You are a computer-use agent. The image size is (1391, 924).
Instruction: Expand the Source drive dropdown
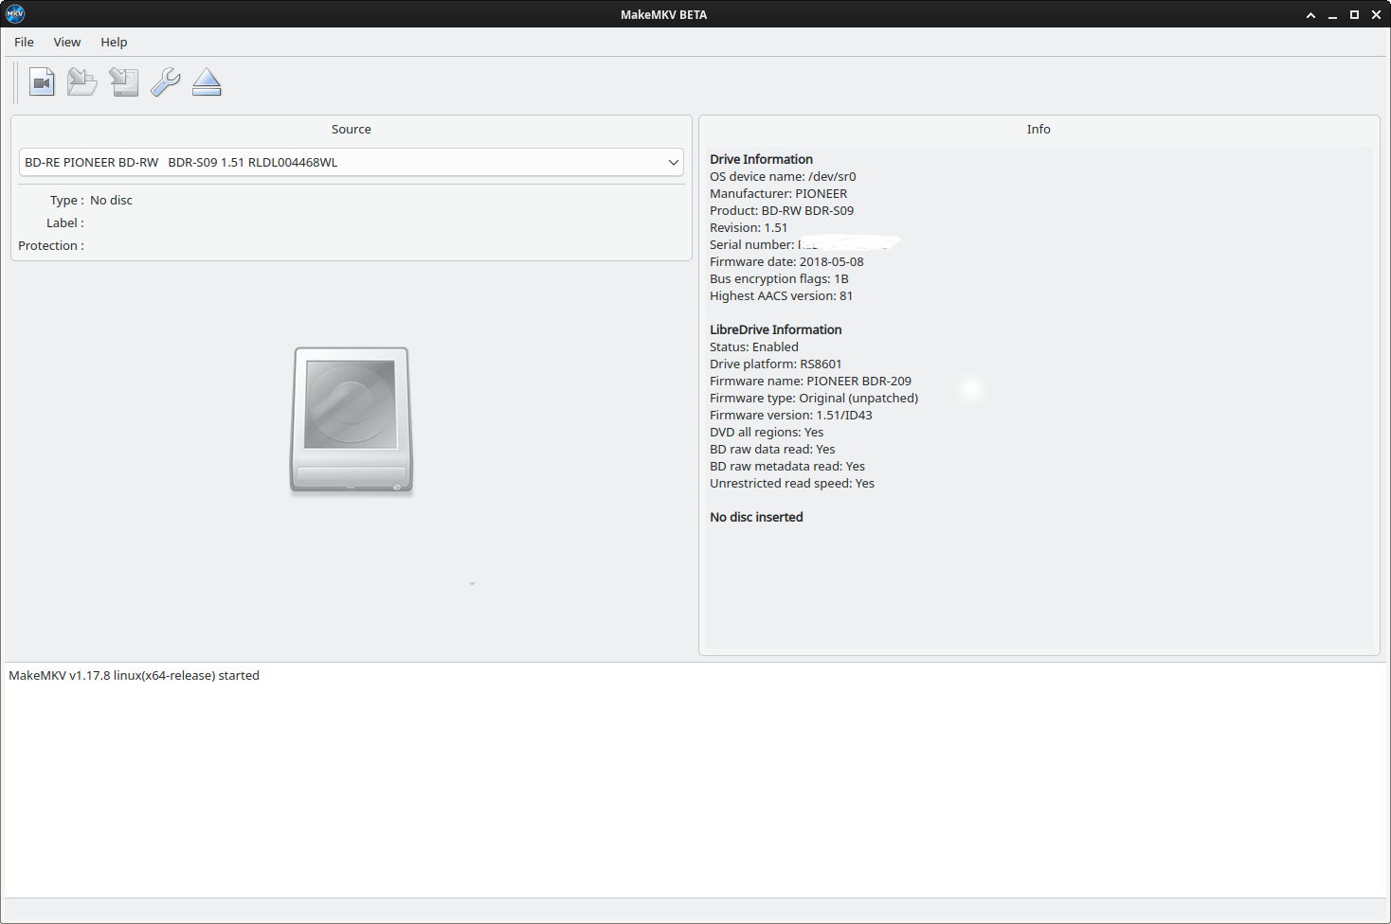pyautogui.click(x=673, y=162)
